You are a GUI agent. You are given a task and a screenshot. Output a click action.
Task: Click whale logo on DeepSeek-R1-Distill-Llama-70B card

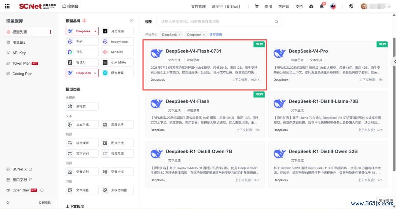(279, 104)
